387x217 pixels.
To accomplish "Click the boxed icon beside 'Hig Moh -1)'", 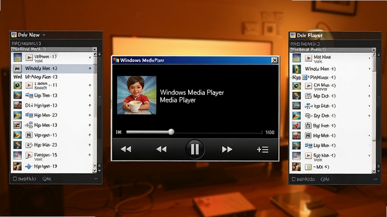I will click(308, 136).
